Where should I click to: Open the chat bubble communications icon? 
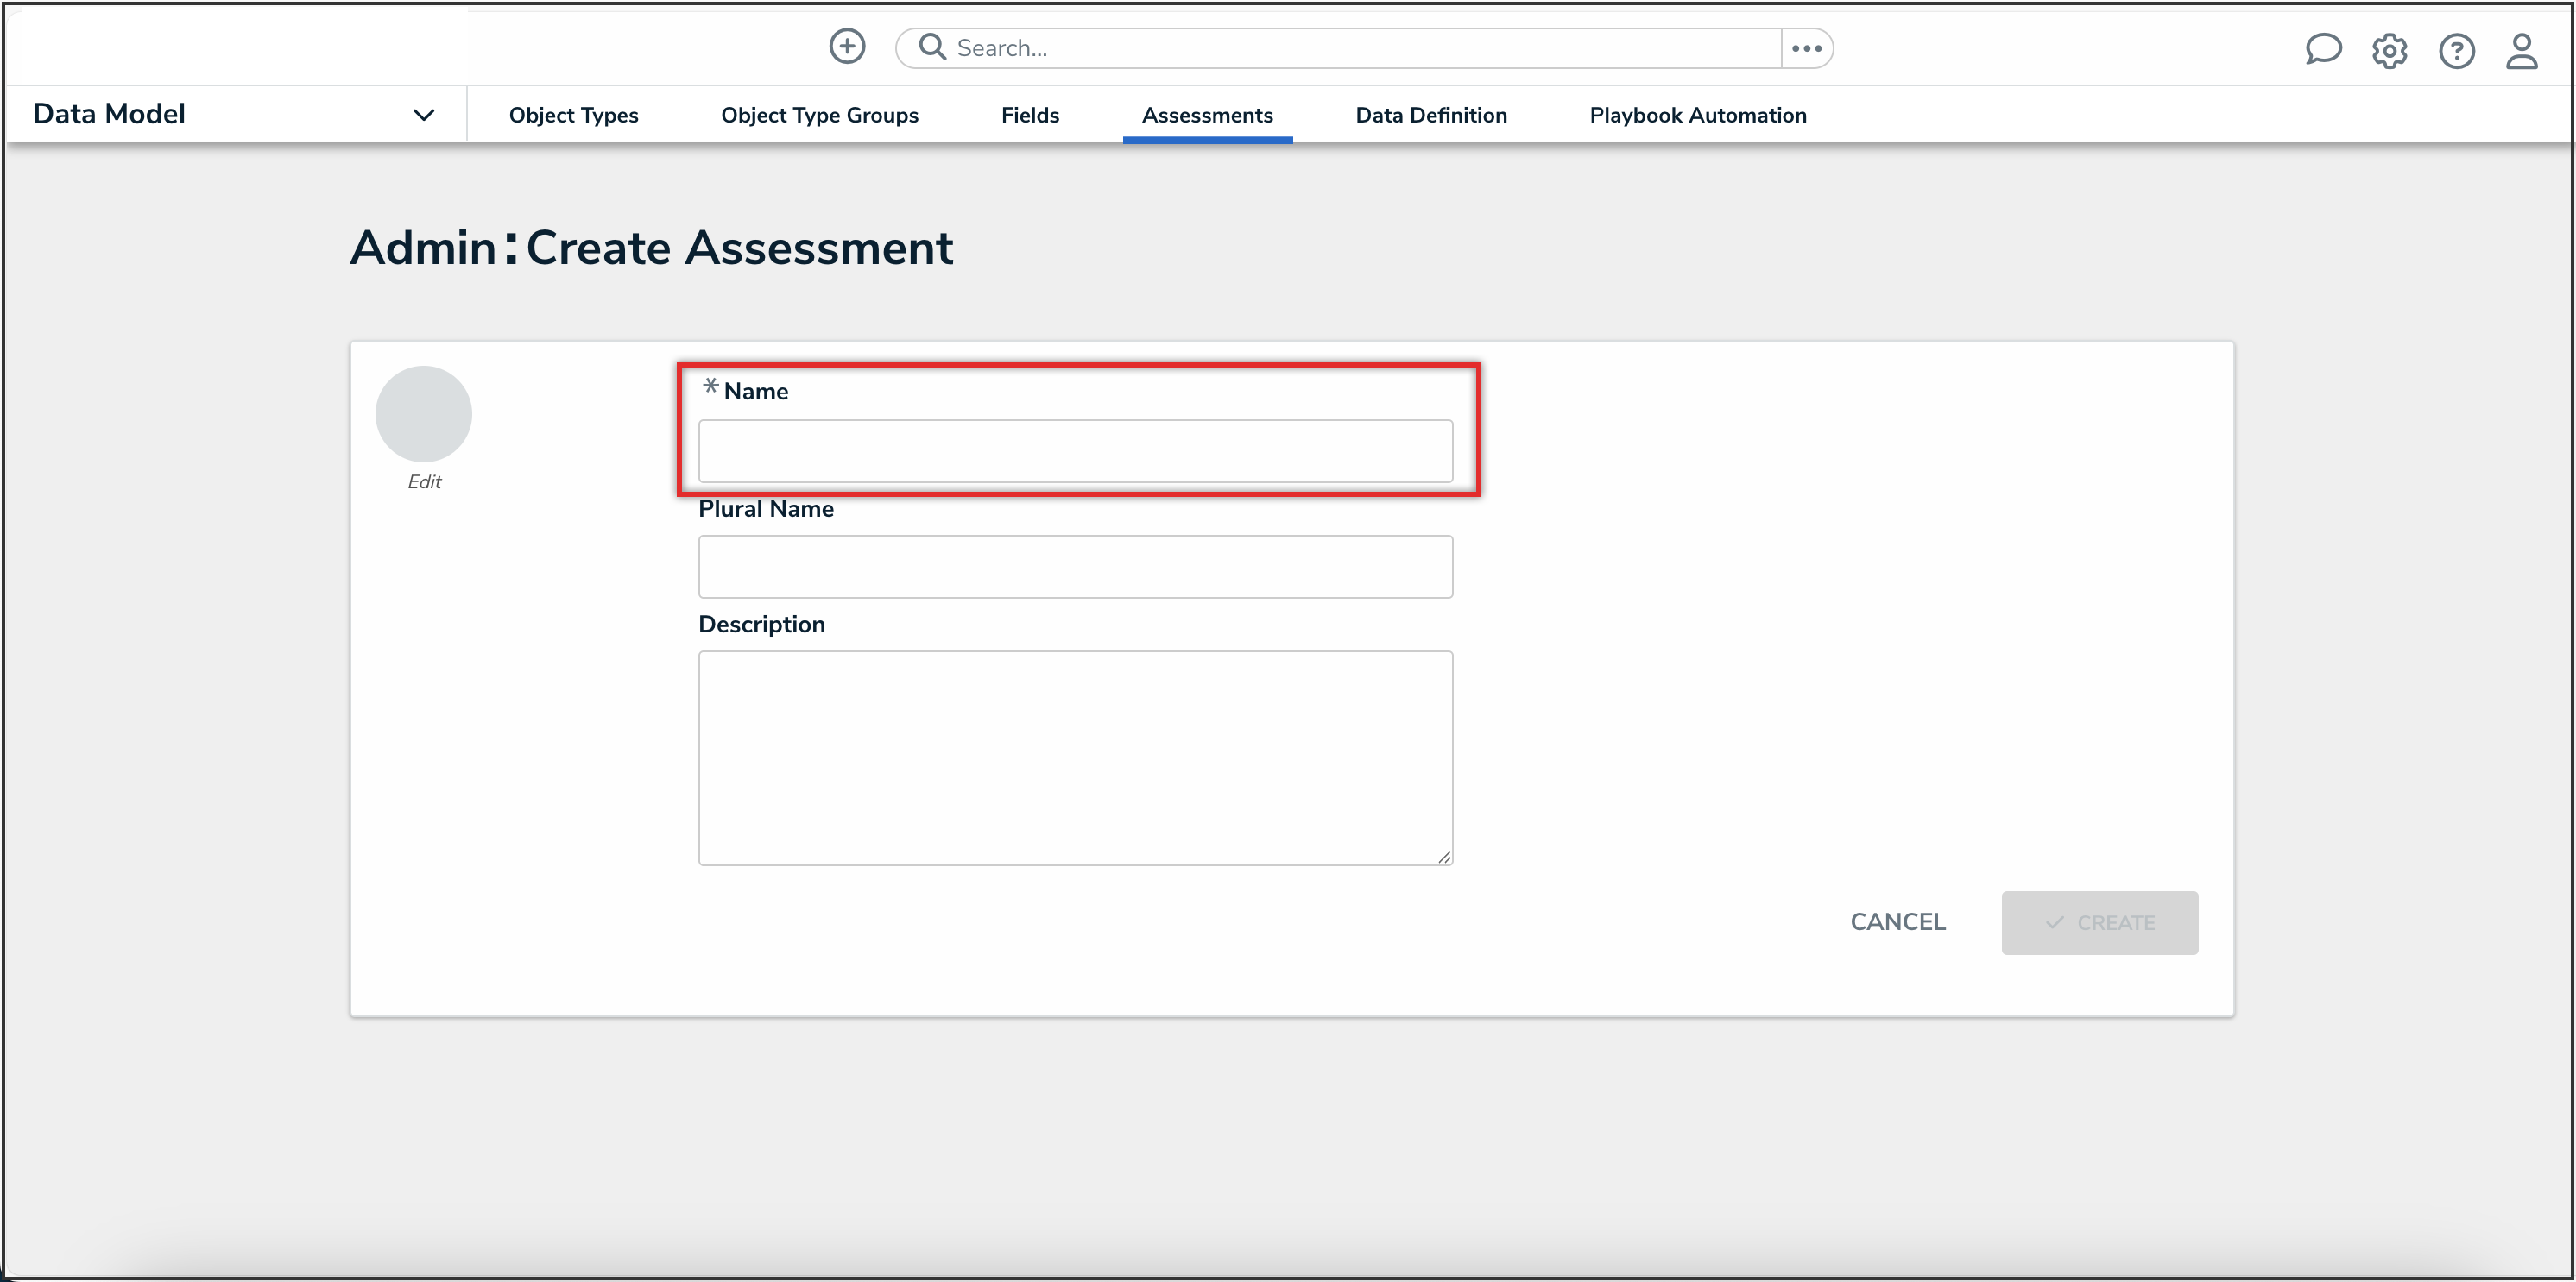(2322, 49)
